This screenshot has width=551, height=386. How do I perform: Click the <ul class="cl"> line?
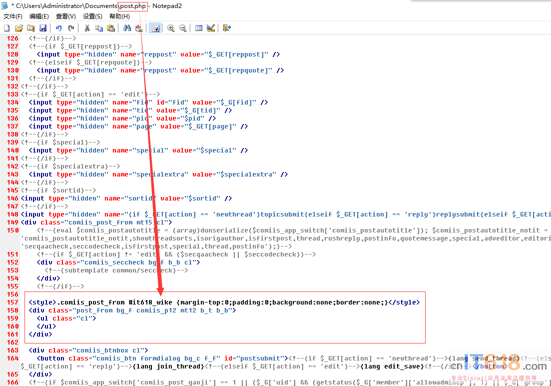[x=66, y=318]
